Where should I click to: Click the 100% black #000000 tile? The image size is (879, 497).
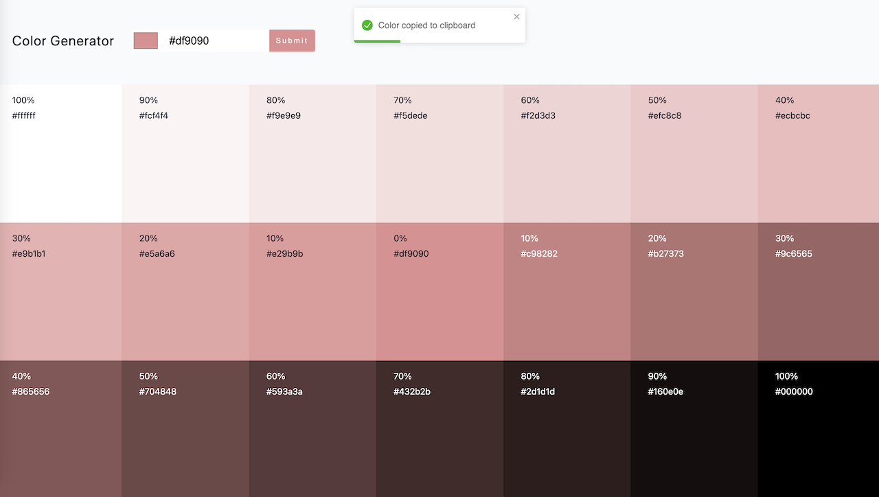coord(819,428)
